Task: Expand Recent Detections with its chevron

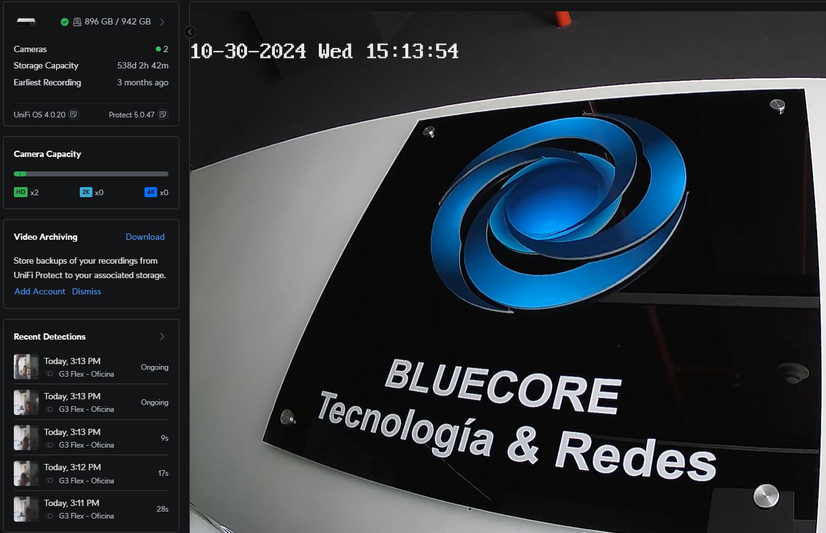Action: (162, 336)
